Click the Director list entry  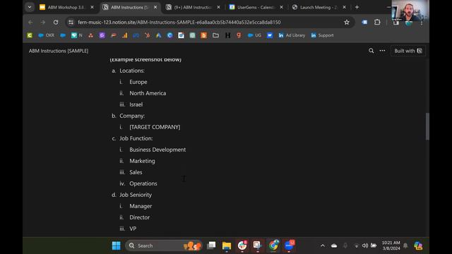140,217
